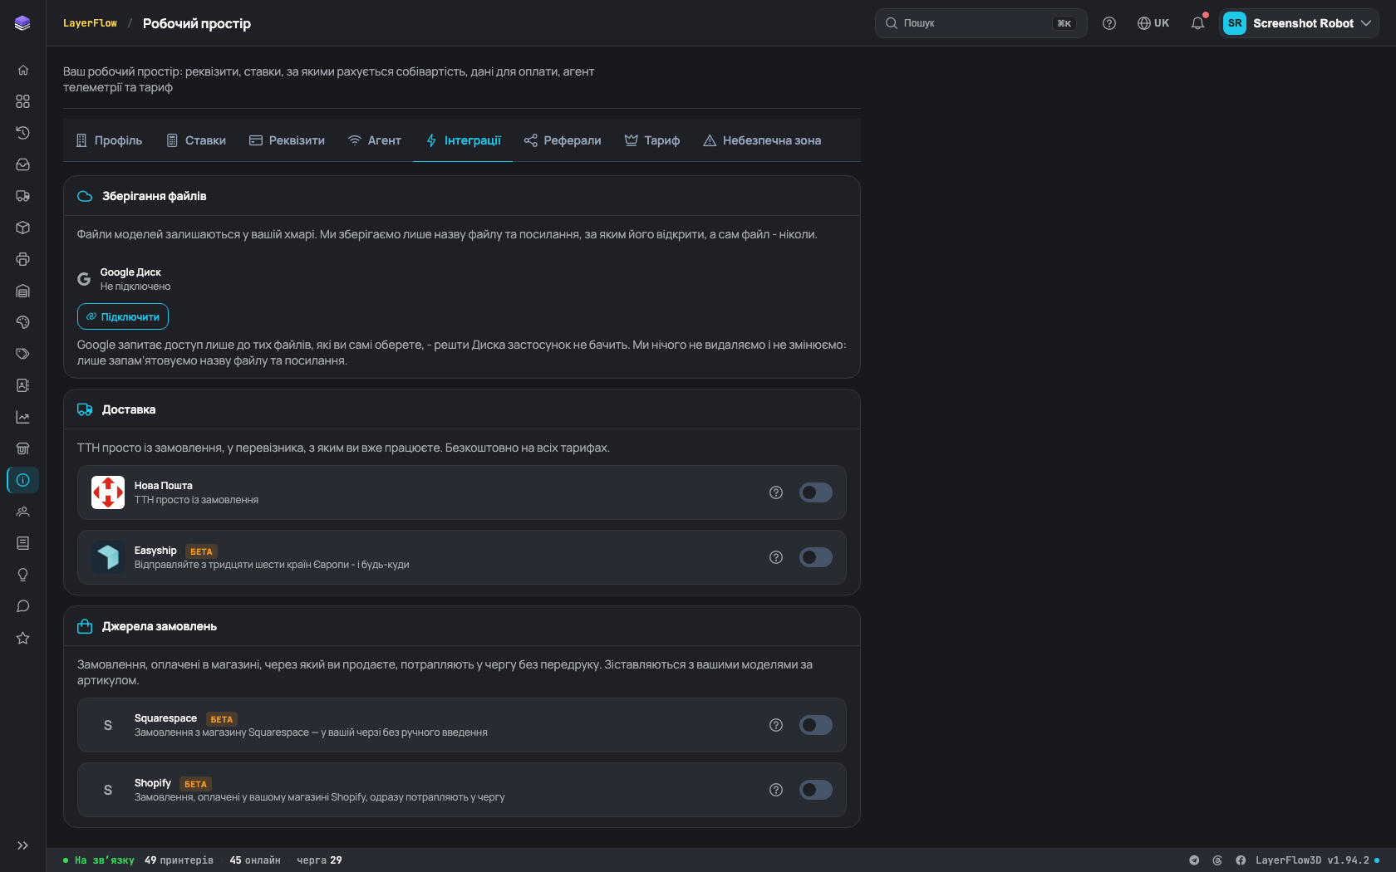Open the UK language selector

1153,23
